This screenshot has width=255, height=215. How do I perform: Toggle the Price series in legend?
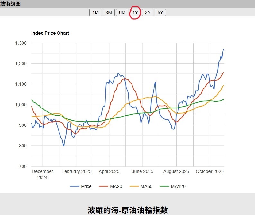pyautogui.click(x=86, y=186)
